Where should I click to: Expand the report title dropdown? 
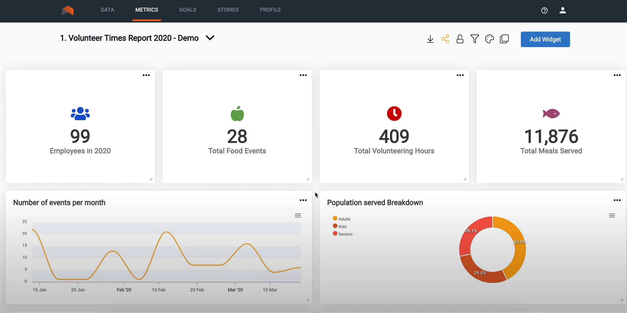(x=210, y=38)
